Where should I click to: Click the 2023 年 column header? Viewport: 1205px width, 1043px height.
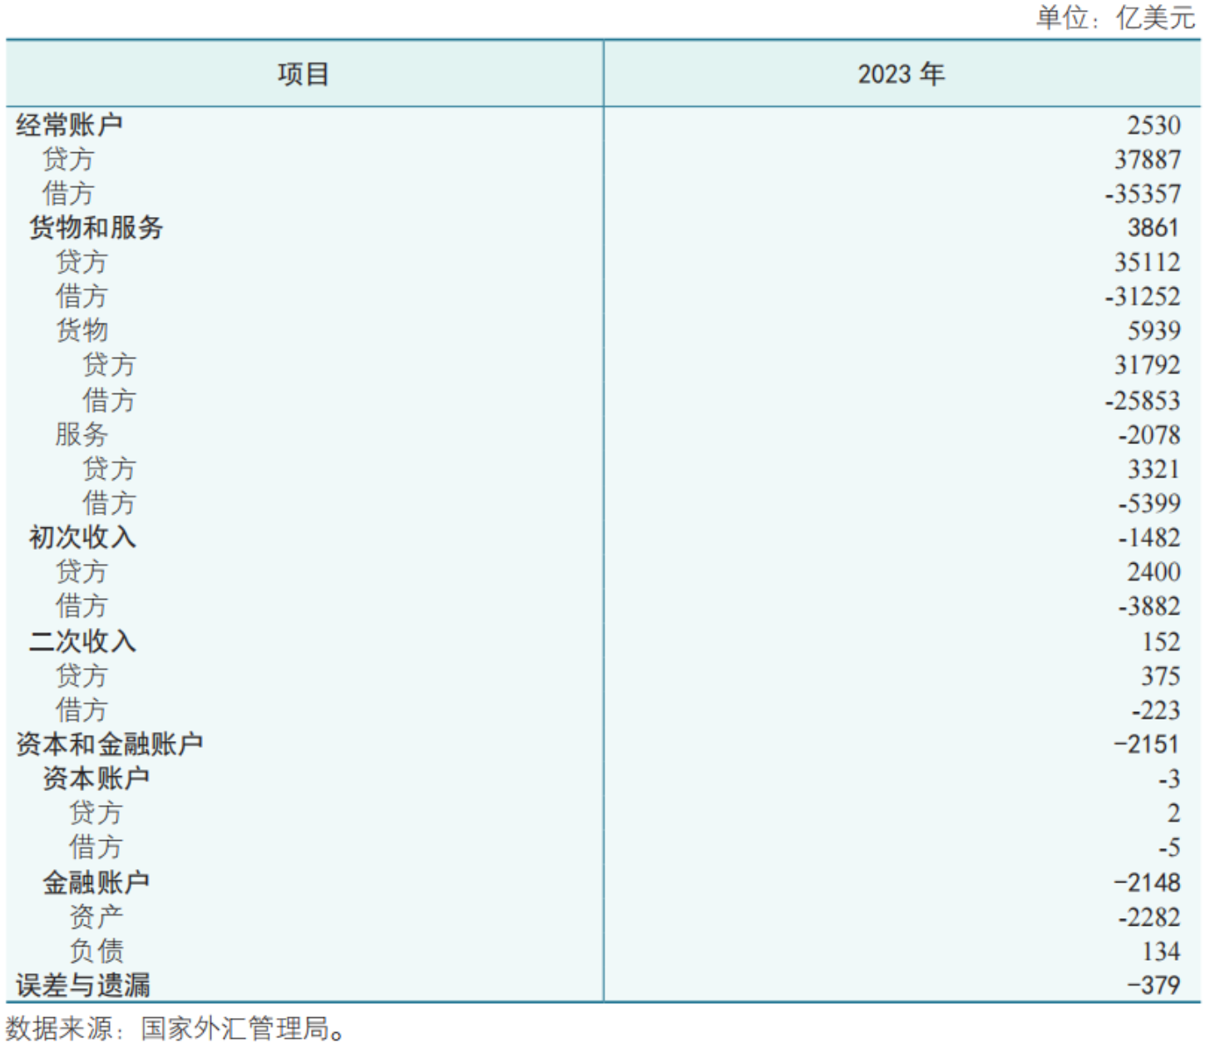(902, 73)
